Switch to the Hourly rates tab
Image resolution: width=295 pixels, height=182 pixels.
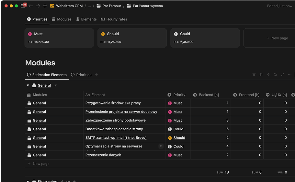point(114,19)
